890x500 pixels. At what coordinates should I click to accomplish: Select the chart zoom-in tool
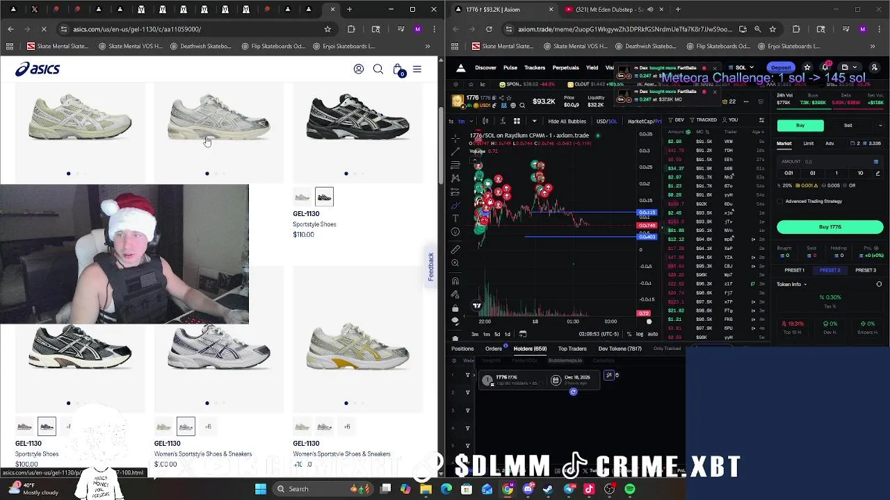pos(455,262)
